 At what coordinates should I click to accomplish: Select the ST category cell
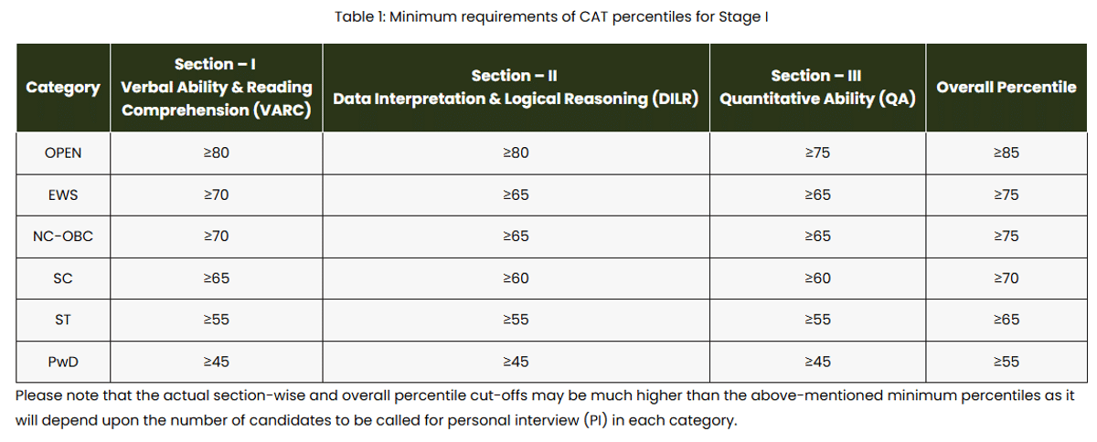[63, 320]
